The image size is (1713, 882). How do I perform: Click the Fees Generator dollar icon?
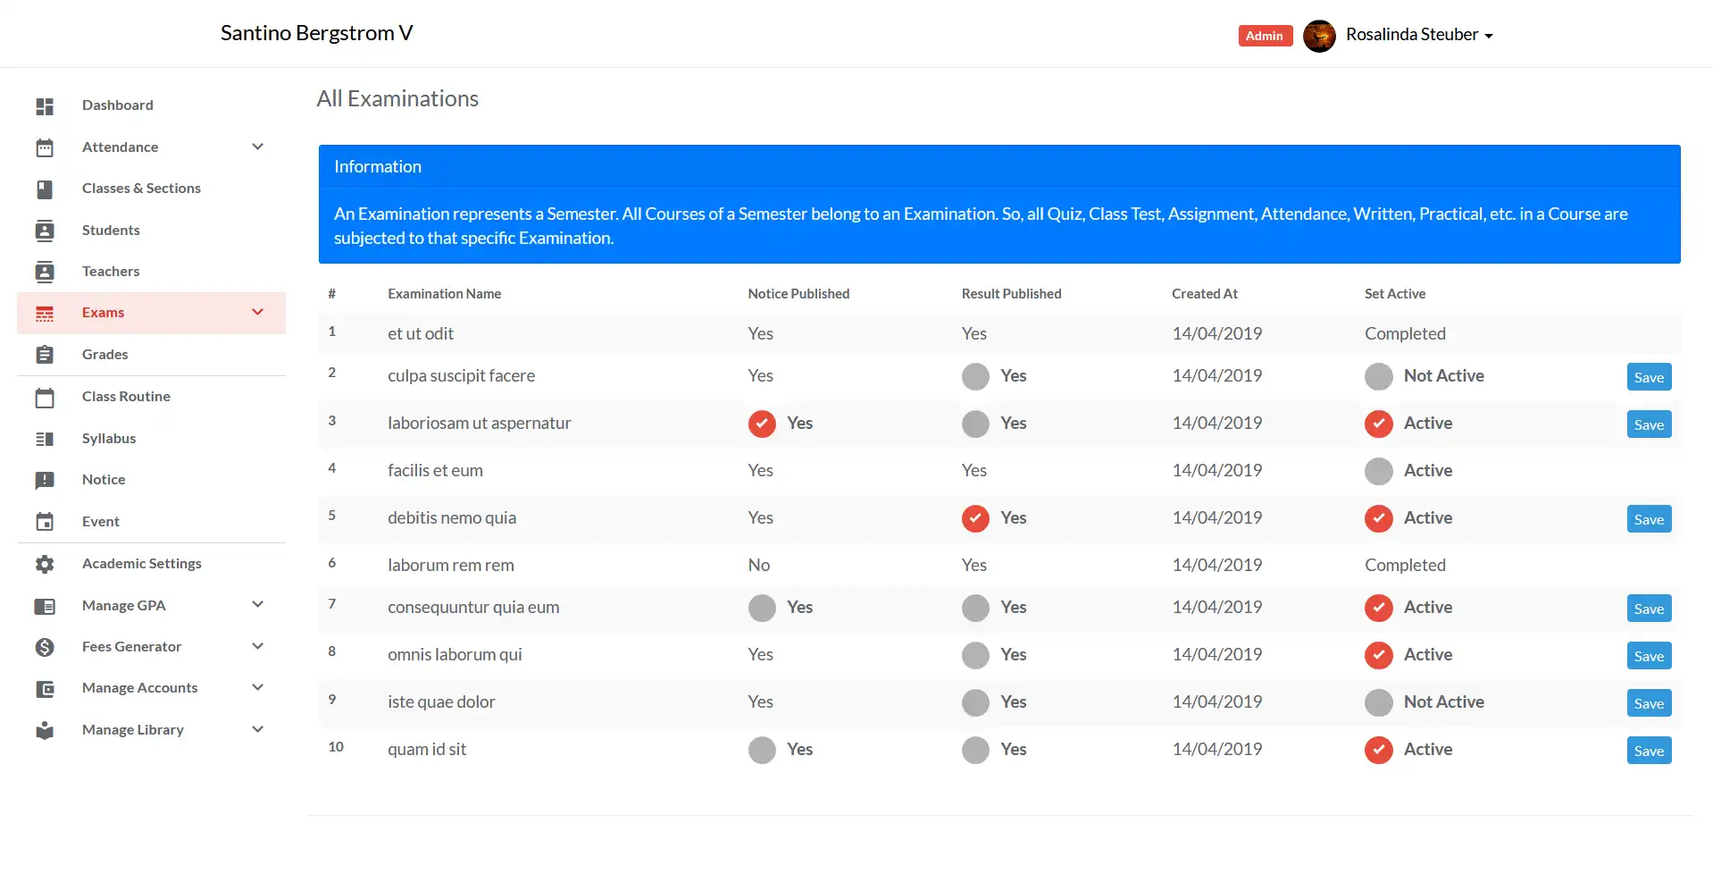coord(45,647)
